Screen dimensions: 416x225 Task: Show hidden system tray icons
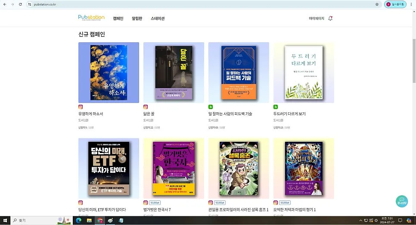(x=360, y=221)
